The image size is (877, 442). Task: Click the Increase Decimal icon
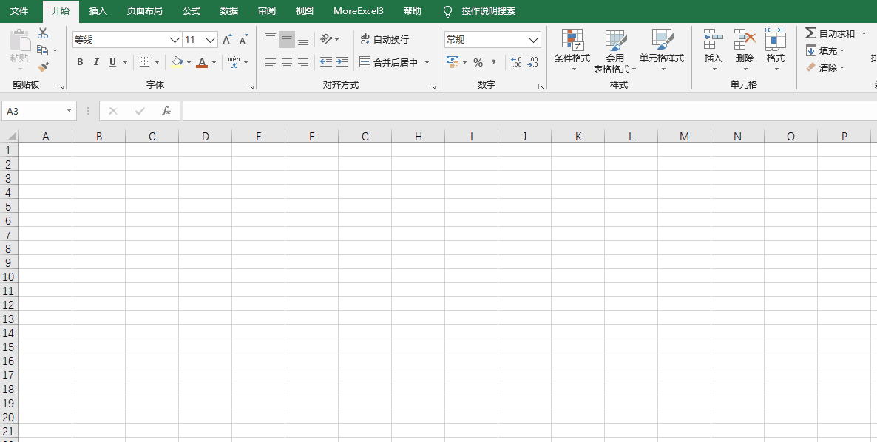(x=516, y=63)
